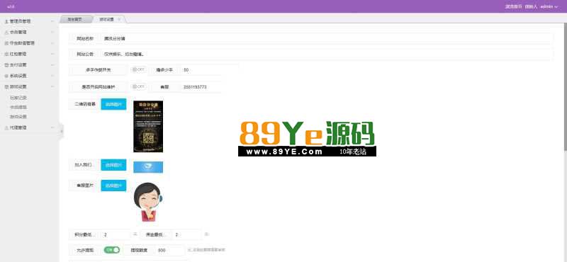Viewport: 567px width, 262px height.
Task: Turn off the green ON switch
Action: point(112,250)
